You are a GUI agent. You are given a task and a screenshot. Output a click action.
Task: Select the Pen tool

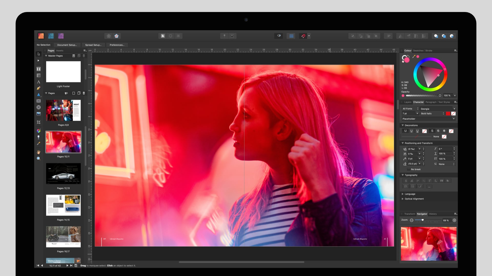pyautogui.click(x=39, y=88)
